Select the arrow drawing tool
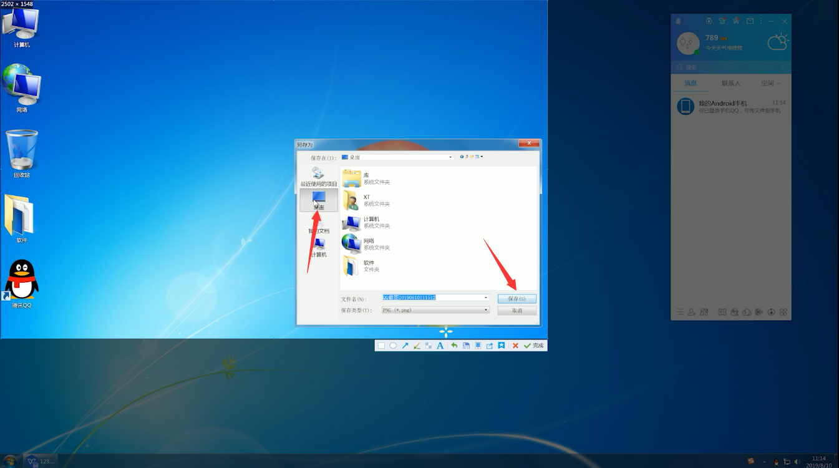 click(405, 346)
